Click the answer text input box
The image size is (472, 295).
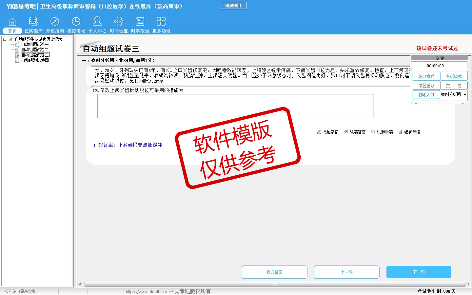235,106
